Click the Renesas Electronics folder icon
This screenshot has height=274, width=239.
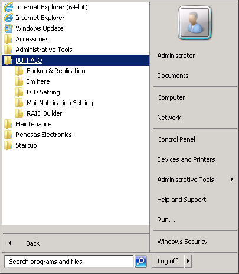point(8,135)
